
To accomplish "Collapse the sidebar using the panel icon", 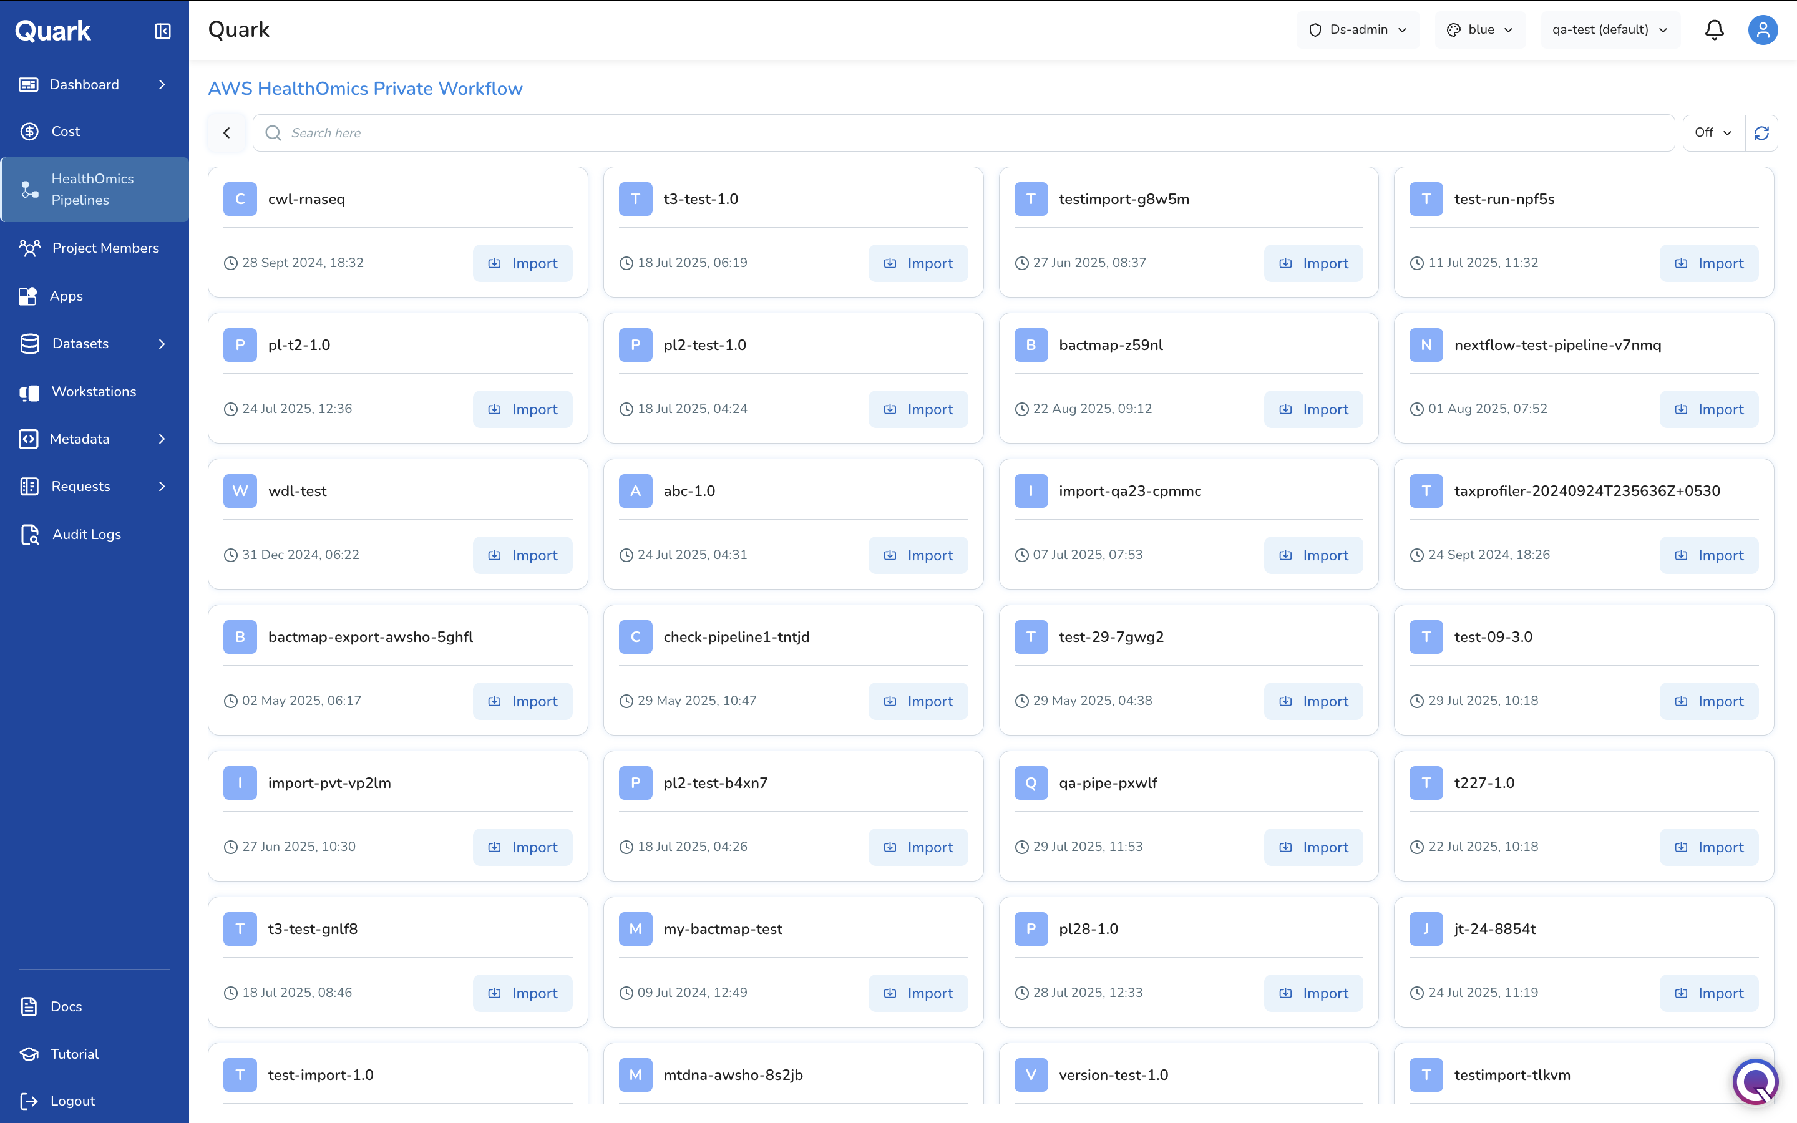I will tap(163, 31).
